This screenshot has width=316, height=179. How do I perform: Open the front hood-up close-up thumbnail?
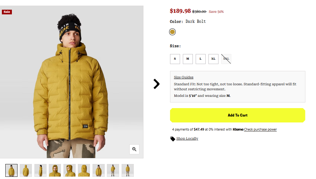point(55,170)
